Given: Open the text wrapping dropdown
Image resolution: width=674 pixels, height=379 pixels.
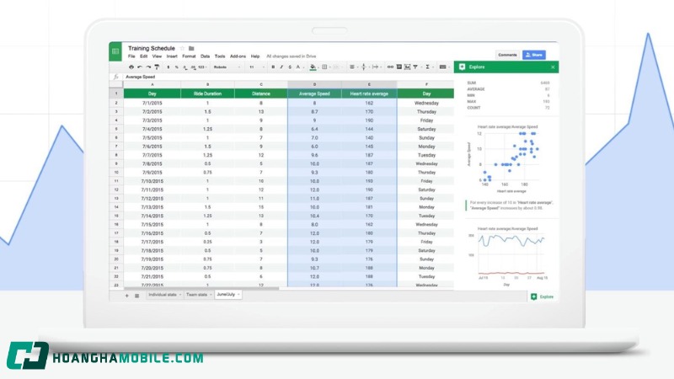Looking at the screenshot, I should point(376,67).
